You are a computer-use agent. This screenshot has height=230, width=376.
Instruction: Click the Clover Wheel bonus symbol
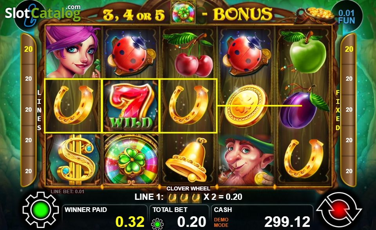point(131,160)
